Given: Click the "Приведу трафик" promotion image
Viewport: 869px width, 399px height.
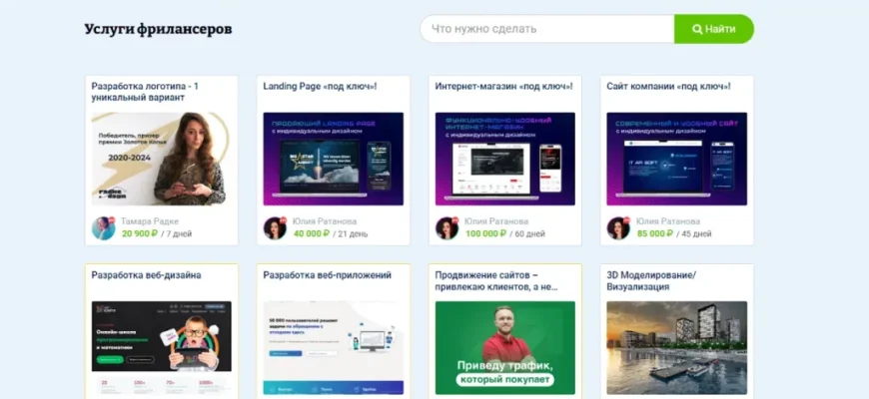Looking at the screenshot, I should pos(504,349).
